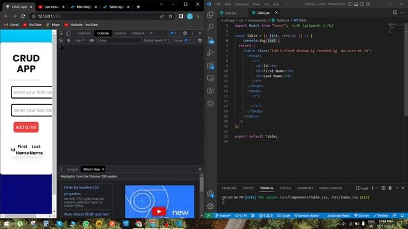This screenshot has width=408, height=229.
Task: Open the top JavaScript context dropdown
Action: pyautogui.click(x=80, y=41)
